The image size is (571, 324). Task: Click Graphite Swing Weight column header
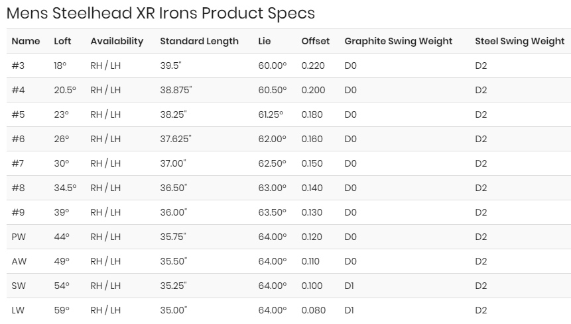click(398, 41)
